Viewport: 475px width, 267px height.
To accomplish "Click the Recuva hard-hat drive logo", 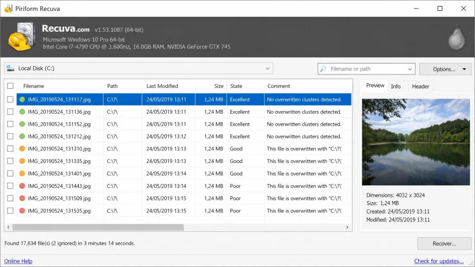I will click(x=21, y=37).
